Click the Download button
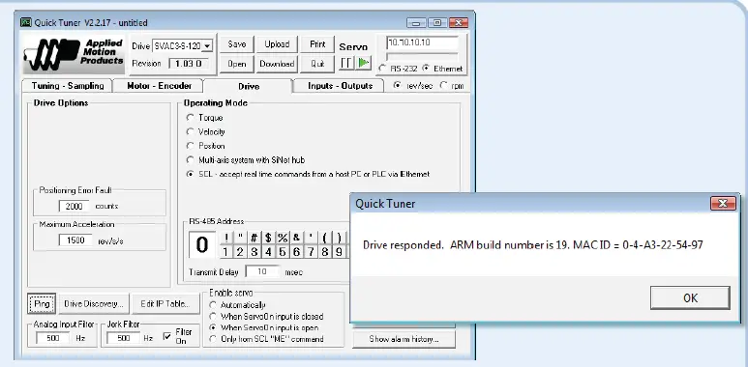The height and width of the screenshot is (367, 748). (277, 64)
